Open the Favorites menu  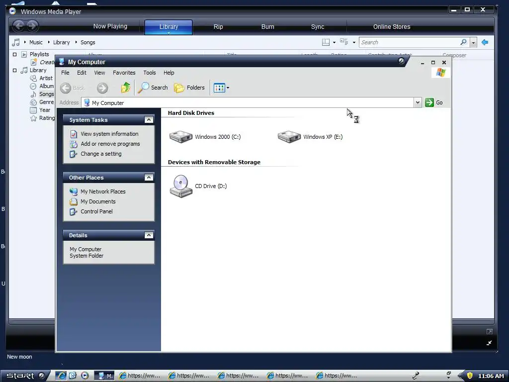[124, 73]
